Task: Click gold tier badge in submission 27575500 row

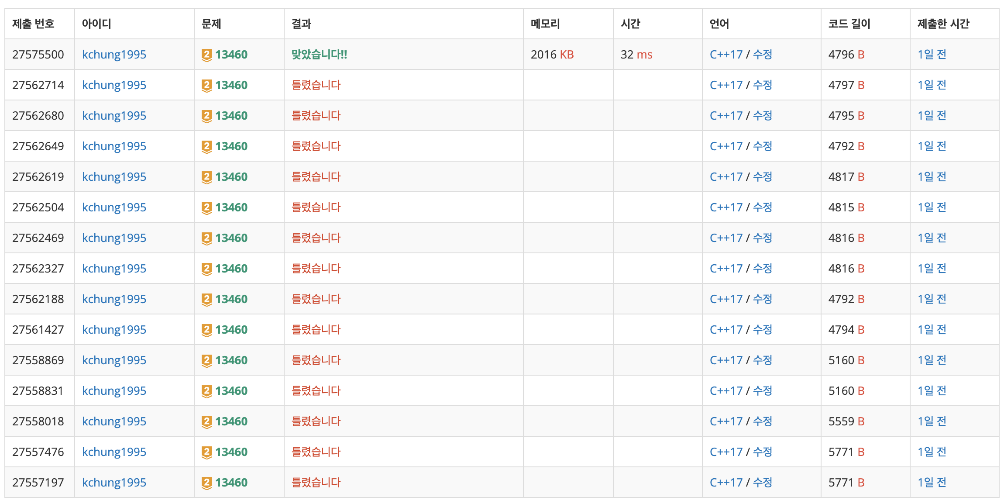Action: 206,55
